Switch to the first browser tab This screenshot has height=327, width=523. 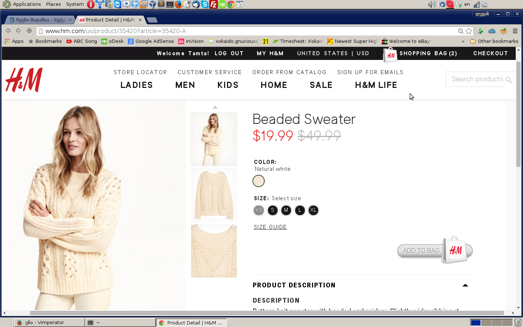point(40,20)
